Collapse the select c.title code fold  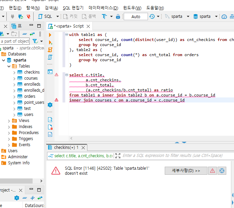pos(67,75)
